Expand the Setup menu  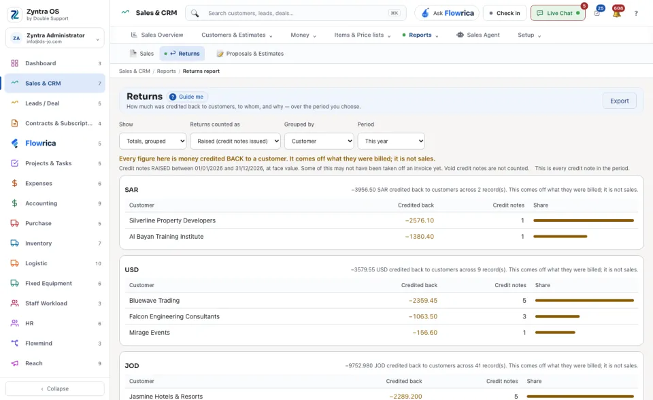click(529, 35)
